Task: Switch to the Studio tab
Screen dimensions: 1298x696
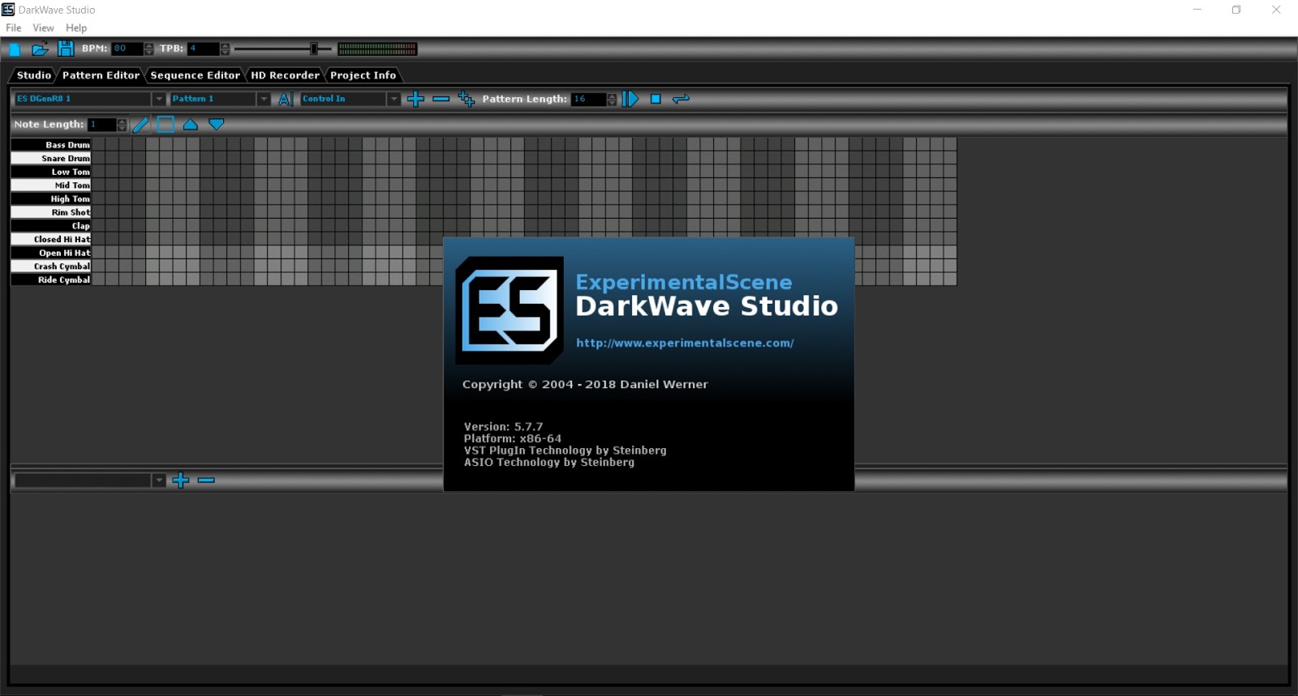Action: pyautogui.click(x=33, y=75)
